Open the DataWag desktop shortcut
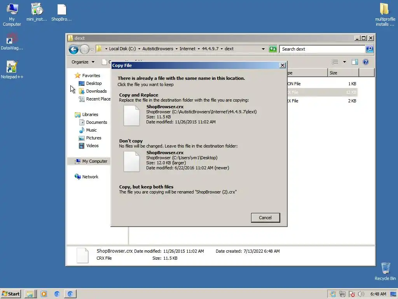The width and height of the screenshot is (398, 299). [x=12, y=41]
